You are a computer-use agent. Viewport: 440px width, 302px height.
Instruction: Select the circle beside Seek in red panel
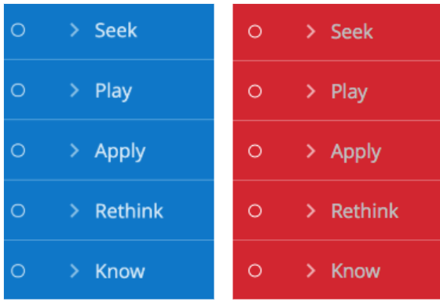(x=255, y=31)
